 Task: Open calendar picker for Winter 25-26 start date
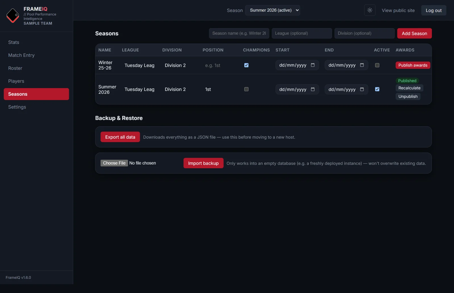313,65
